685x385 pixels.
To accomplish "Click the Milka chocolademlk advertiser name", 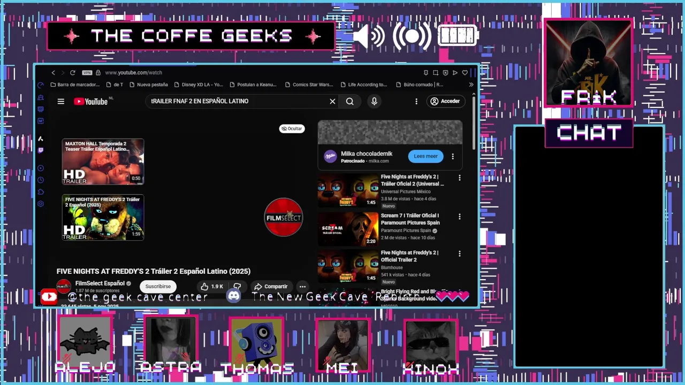I will tap(367, 153).
